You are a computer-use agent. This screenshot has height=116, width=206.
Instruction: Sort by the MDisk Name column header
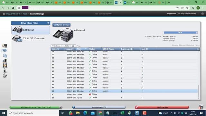tap(110, 49)
